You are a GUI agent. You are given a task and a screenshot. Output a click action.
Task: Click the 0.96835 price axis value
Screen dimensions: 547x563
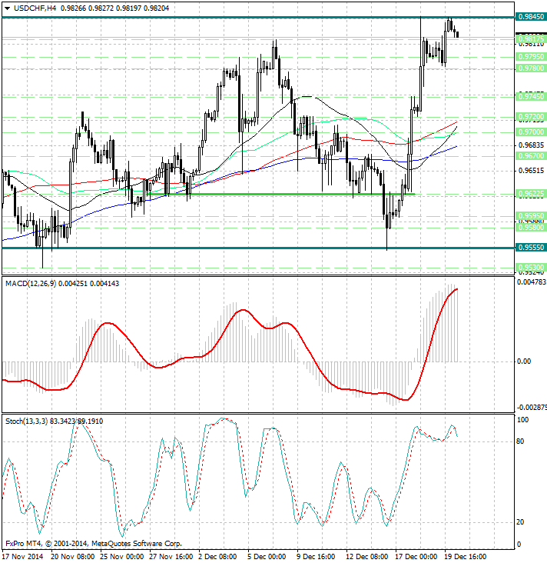pyautogui.click(x=531, y=145)
